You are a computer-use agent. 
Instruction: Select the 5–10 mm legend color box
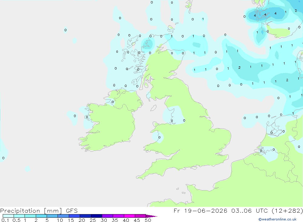click(52, 216)
